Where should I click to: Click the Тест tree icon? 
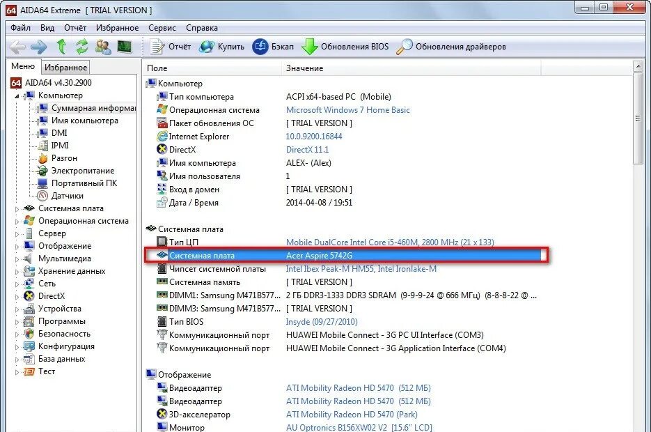[29, 371]
